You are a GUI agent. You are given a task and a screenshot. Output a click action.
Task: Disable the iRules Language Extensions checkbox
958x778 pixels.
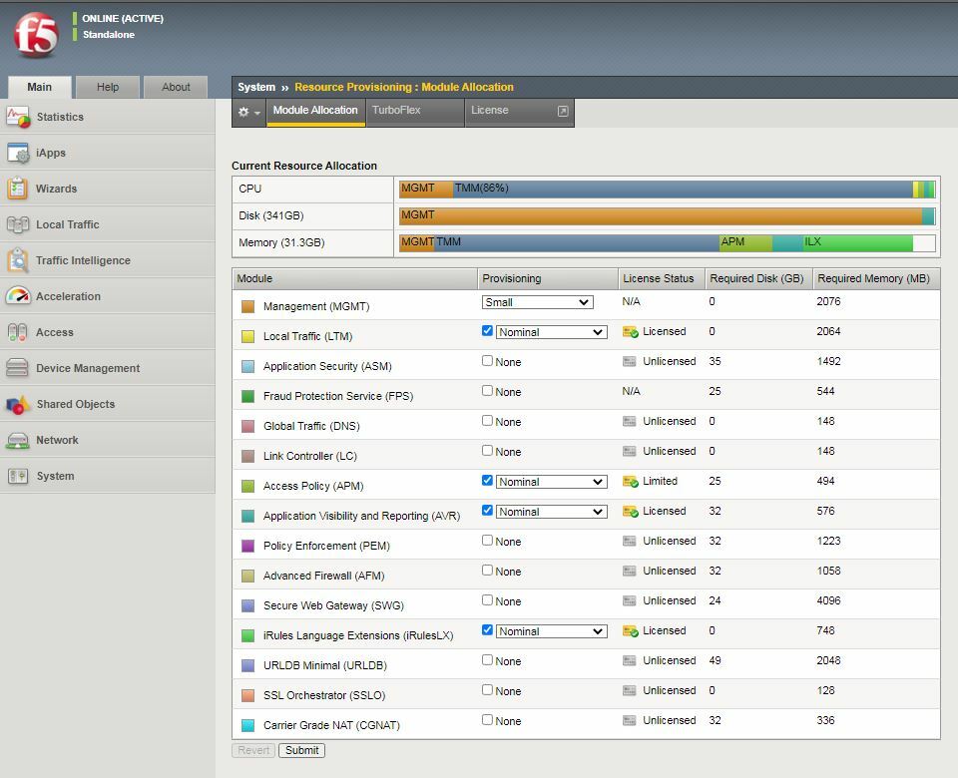[487, 630]
